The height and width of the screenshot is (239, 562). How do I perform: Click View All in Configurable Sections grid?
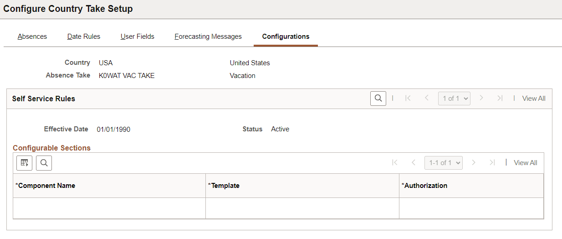point(526,163)
